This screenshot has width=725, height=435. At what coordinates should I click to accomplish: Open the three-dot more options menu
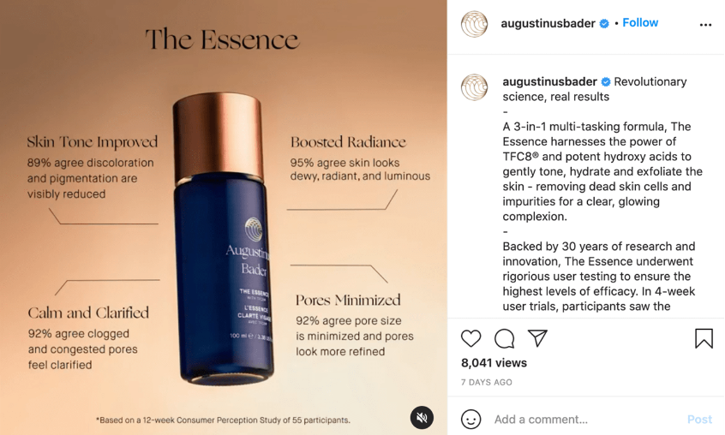[705, 25]
